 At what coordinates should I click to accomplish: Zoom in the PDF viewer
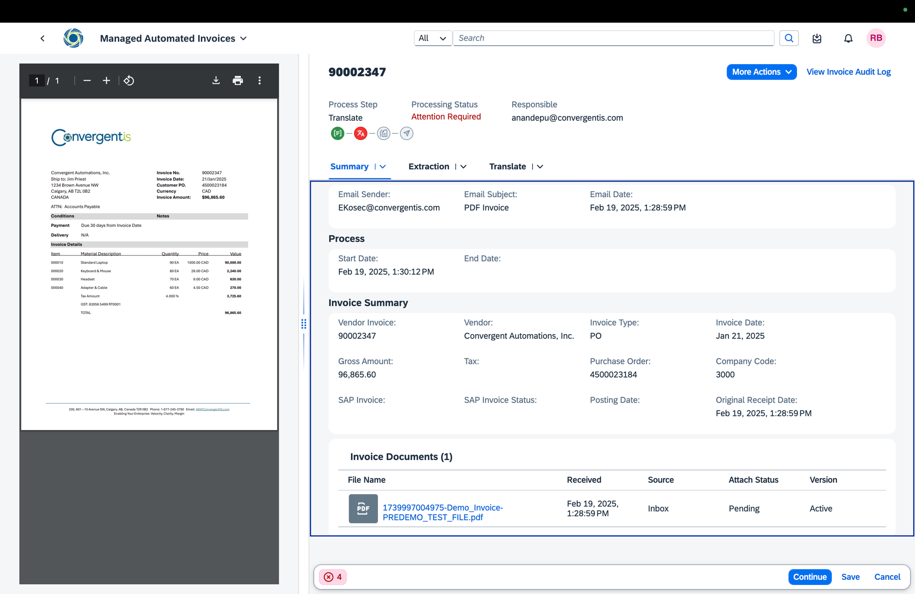pos(106,81)
